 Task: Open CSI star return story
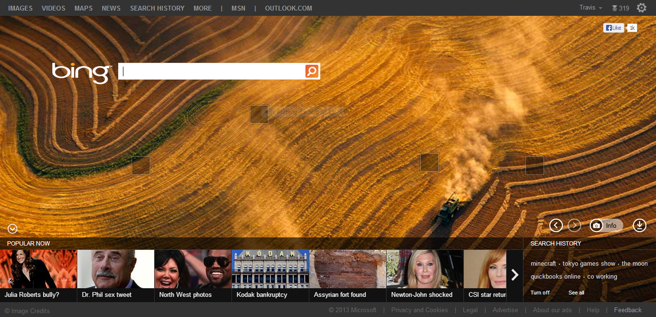coord(485,276)
